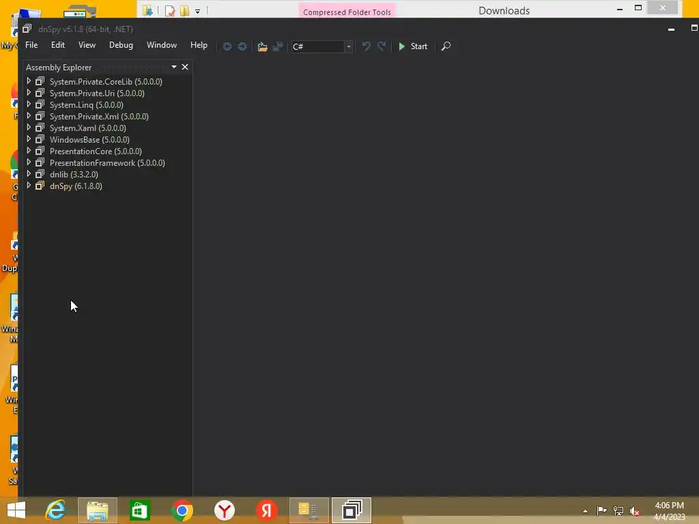Open Windows Store from taskbar
Viewport: 699px width, 524px height.
(139, 510)
